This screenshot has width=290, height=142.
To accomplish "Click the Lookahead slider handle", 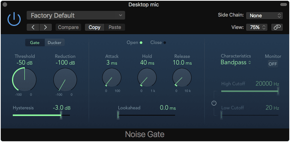I will tap(118, 115).
